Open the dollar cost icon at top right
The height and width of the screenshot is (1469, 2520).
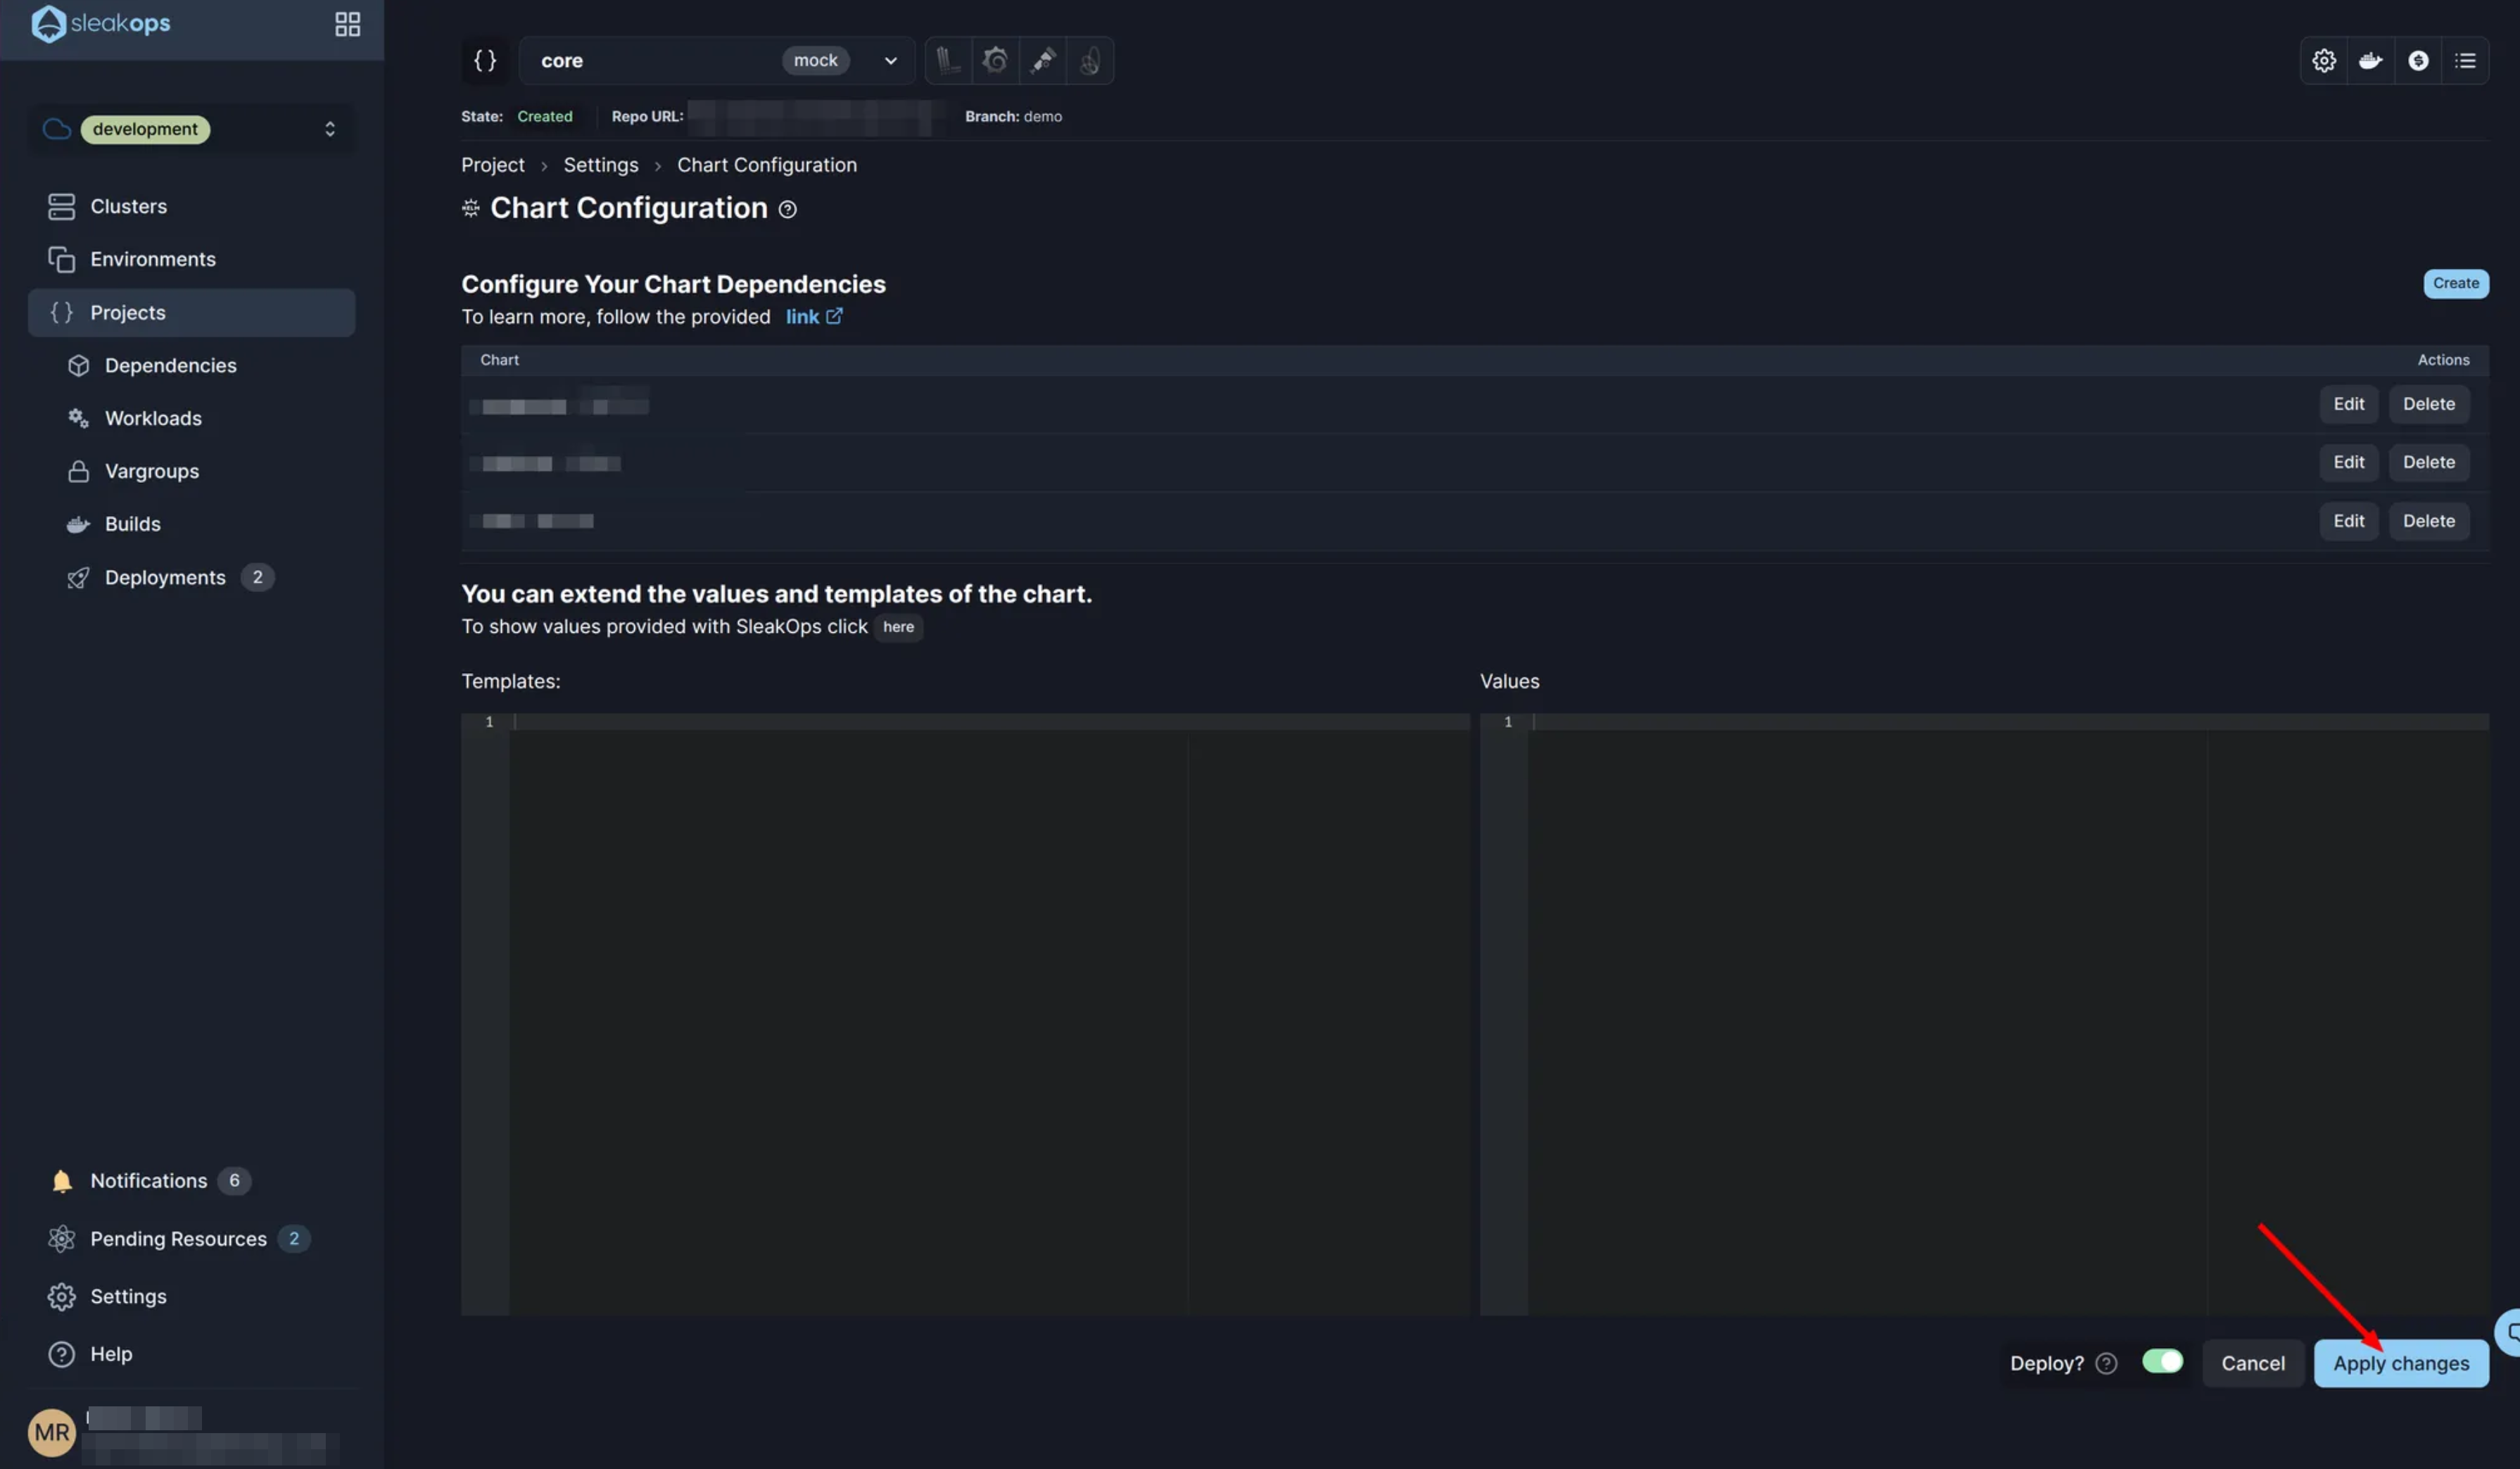click(2418, 60)
